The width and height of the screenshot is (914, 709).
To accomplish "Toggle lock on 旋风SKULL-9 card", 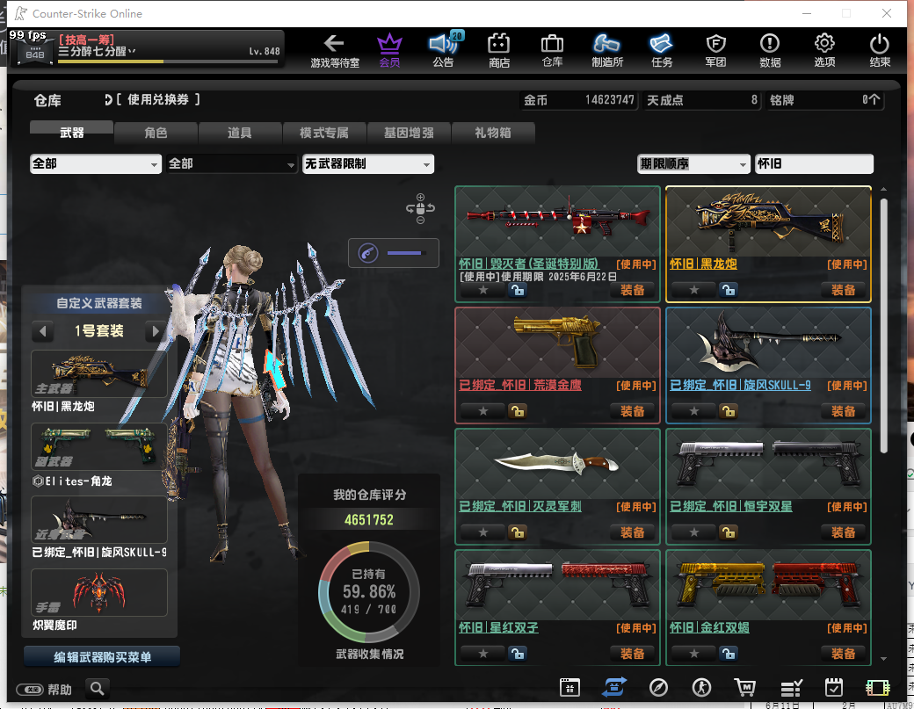I will 729,410.
